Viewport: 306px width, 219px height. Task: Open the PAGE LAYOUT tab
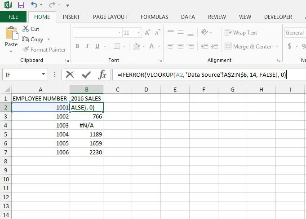[110, 17]
